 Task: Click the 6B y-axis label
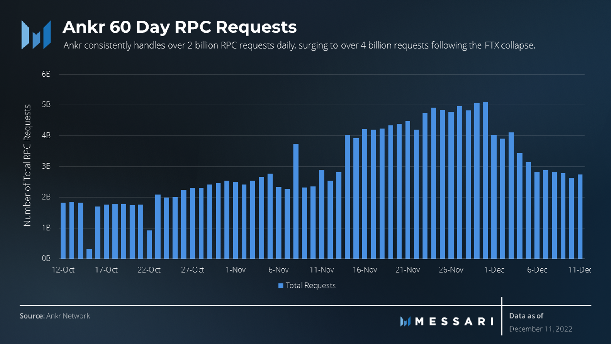click(46, 74)
